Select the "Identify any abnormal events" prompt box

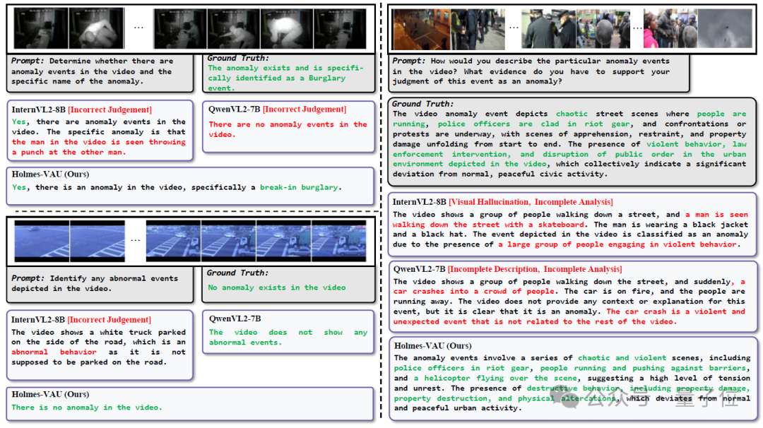(100, 284)
